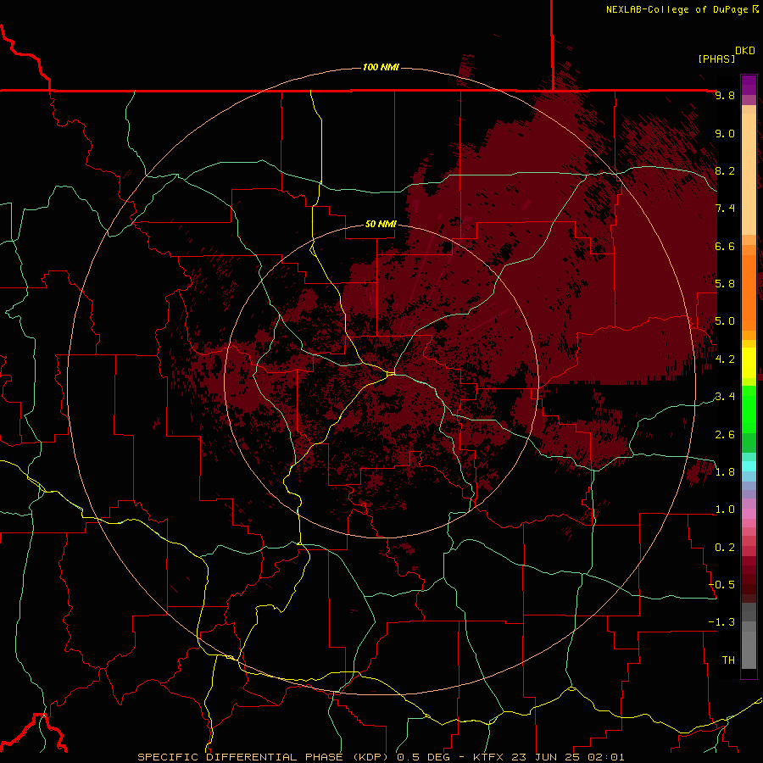Click the cyan segment of the colorbar

[749, 466]
